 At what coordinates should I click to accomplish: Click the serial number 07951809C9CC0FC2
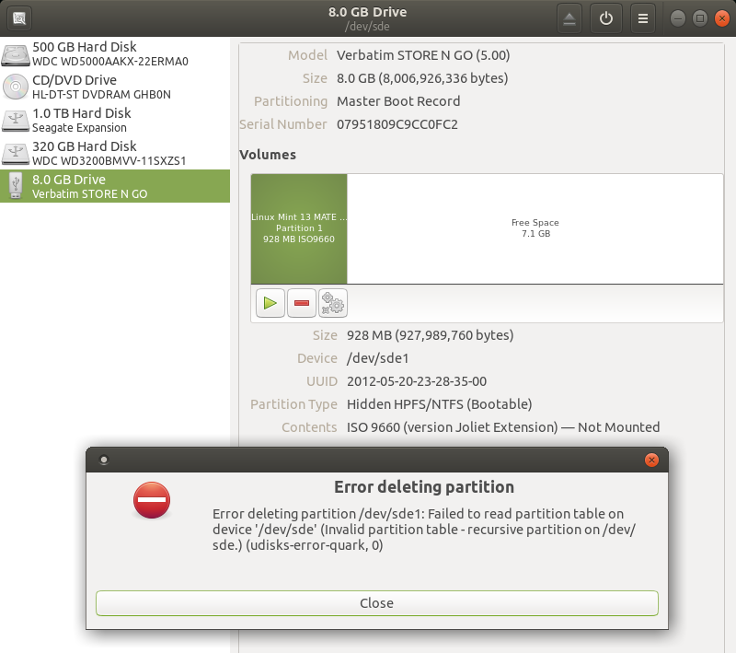pyautogui.click(x=397, y=124)
